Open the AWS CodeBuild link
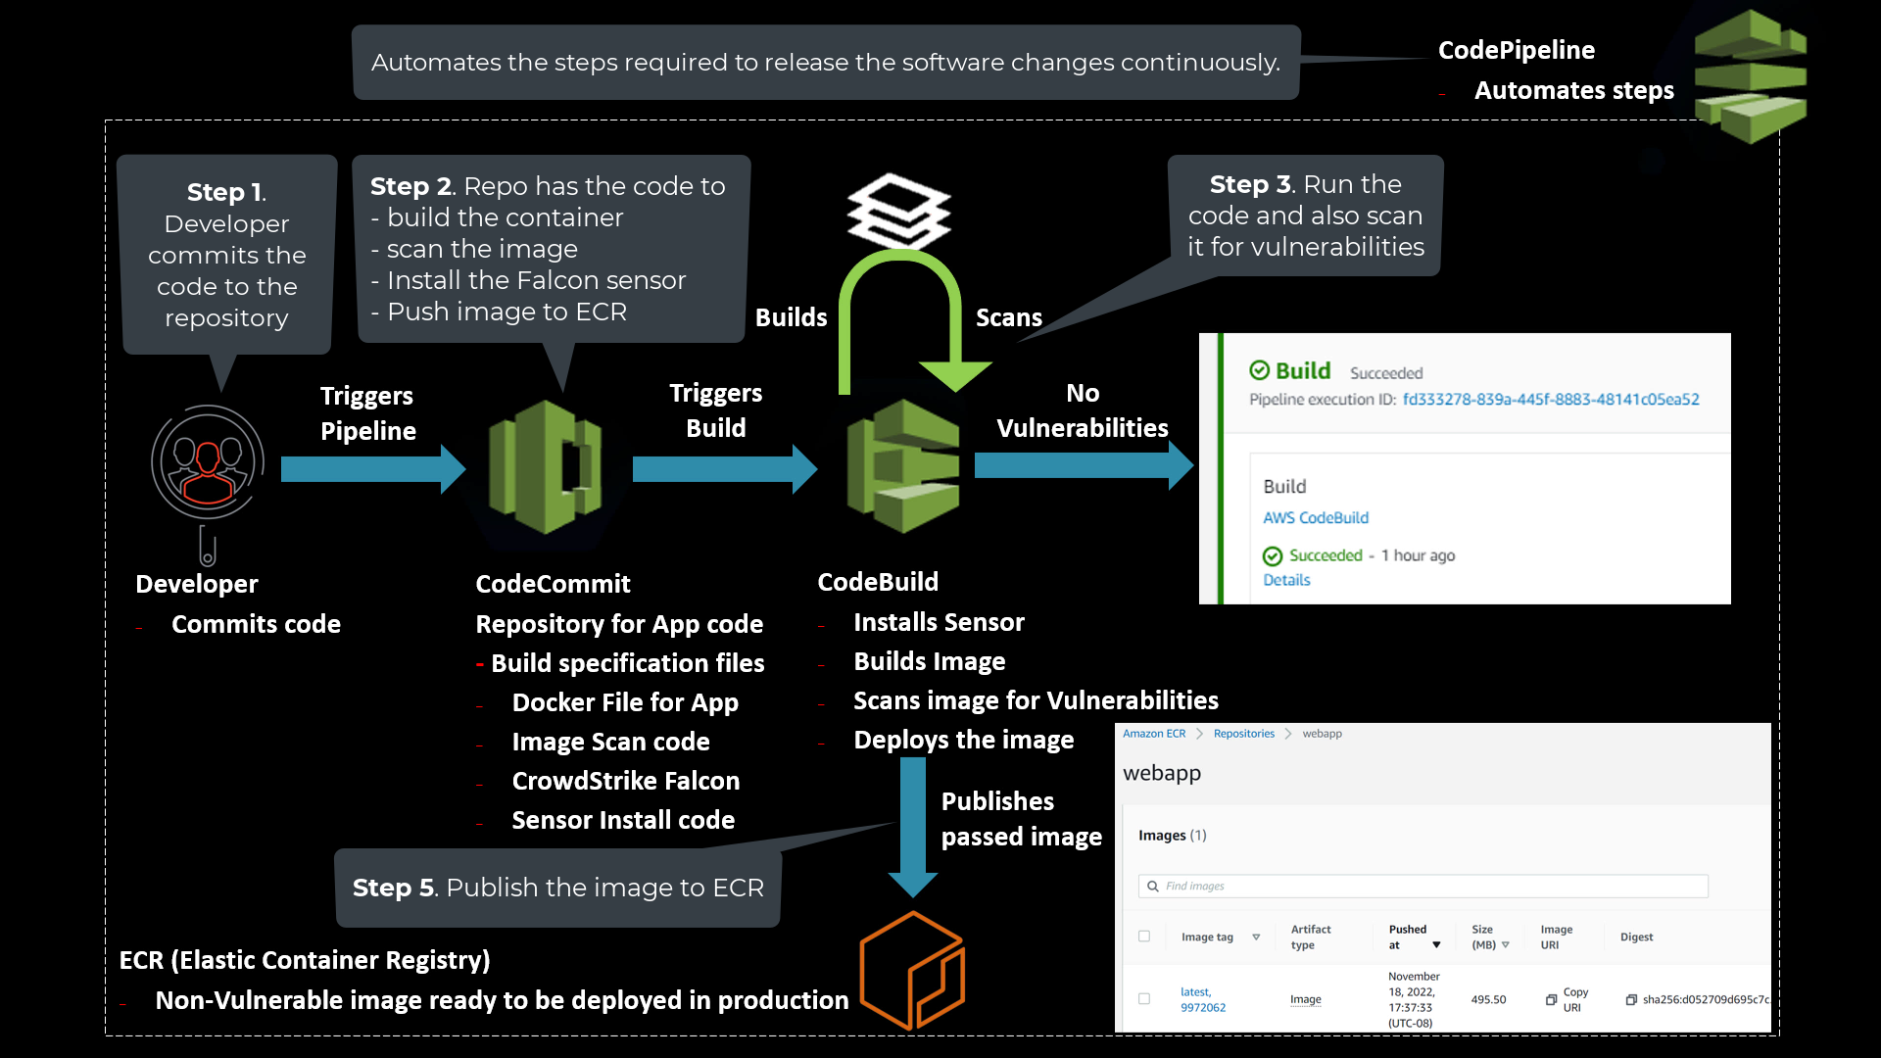The width and height of the screenshot is (1881, 1058). click(x=1316, y=516)
